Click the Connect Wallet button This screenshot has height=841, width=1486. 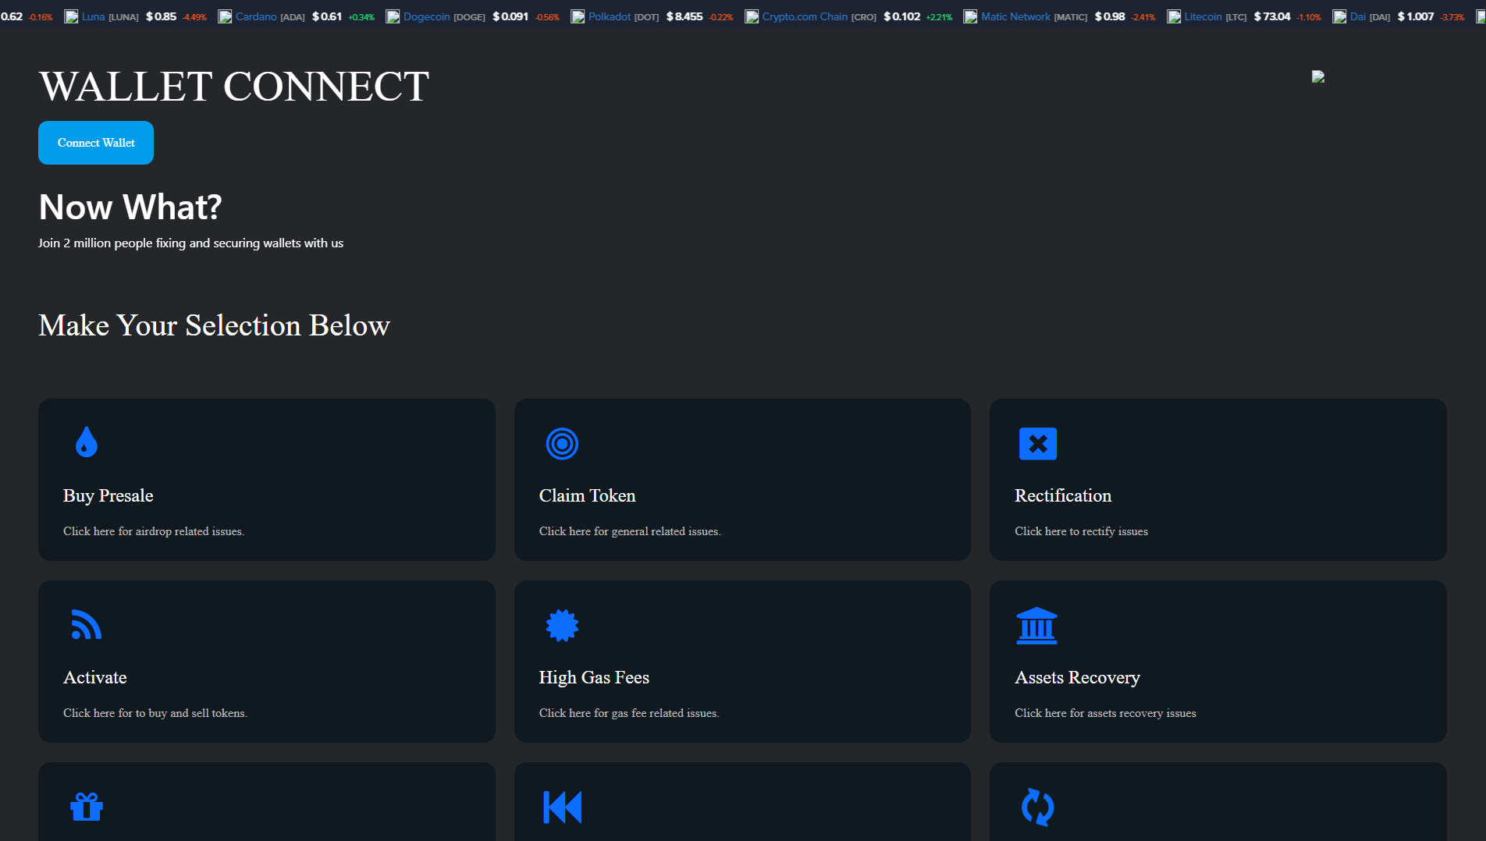point(96,143)
